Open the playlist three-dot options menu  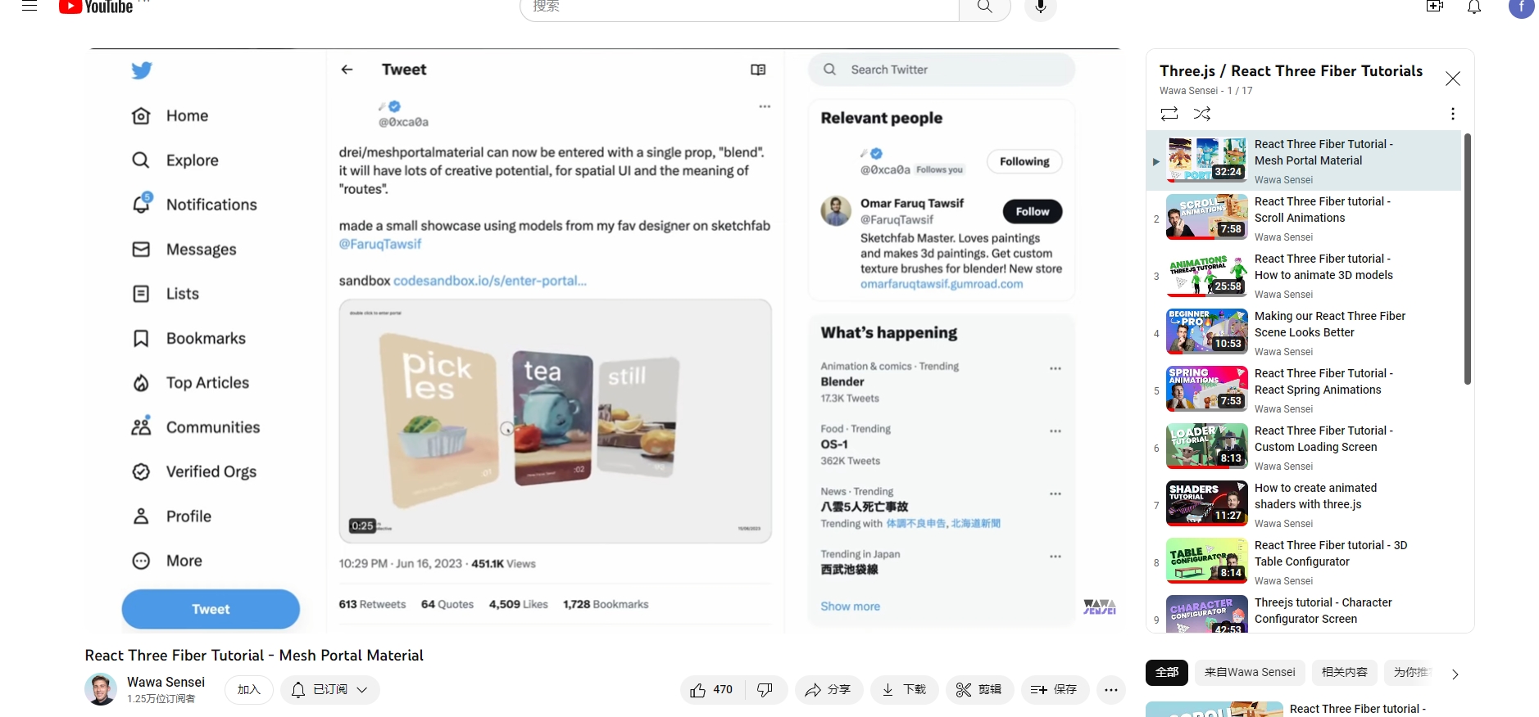(1453, 114)
